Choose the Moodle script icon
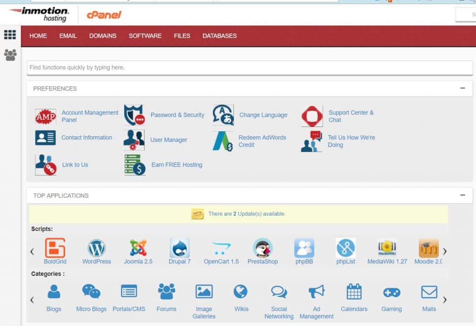 coord(429,248)
